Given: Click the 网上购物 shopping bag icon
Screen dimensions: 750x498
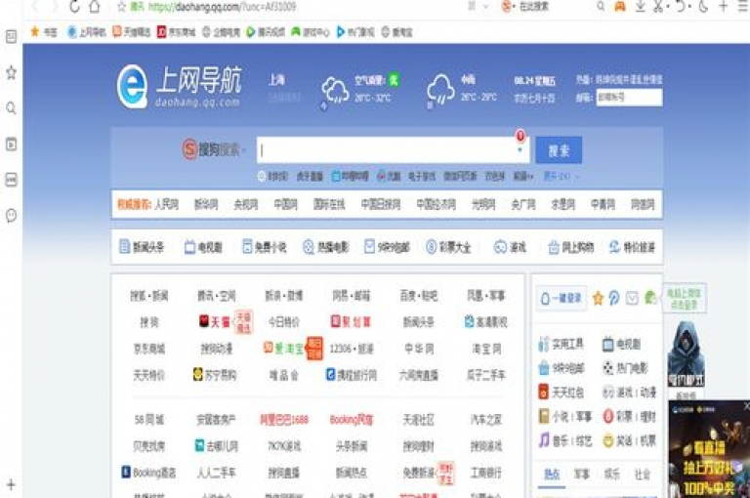Looking at the screenshot, I should tap(554, 247).
